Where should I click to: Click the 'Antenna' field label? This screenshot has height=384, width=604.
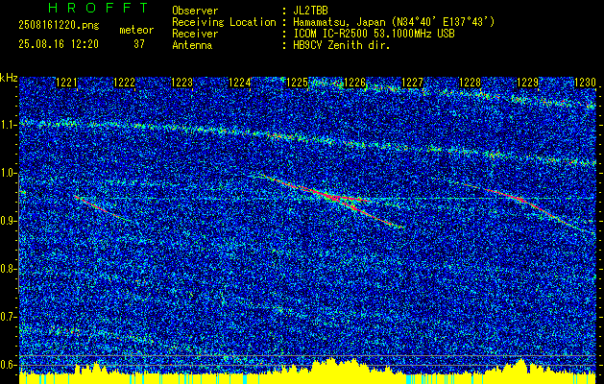click(x=192, y=45)
